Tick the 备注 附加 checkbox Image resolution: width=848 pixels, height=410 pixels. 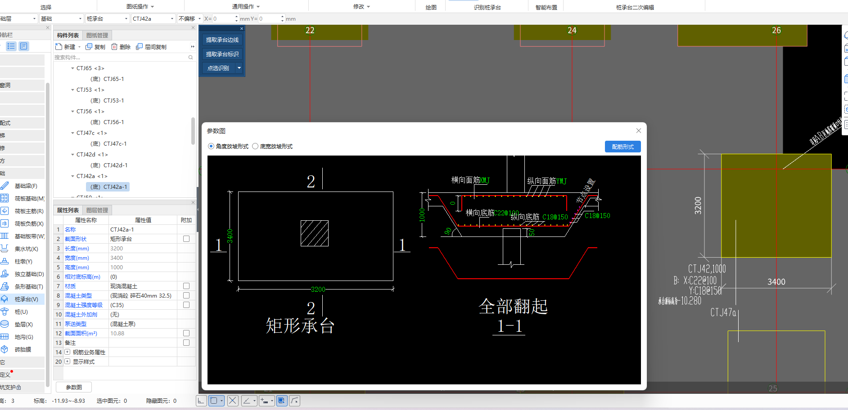pos(186,343)
